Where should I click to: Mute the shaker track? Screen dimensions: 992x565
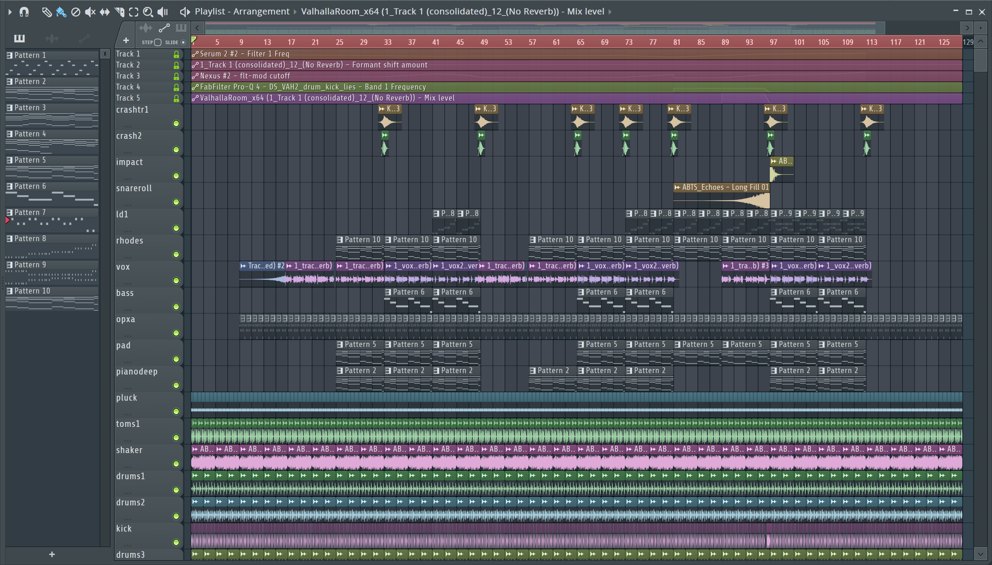pyautogui.click(x=176, y=464)
